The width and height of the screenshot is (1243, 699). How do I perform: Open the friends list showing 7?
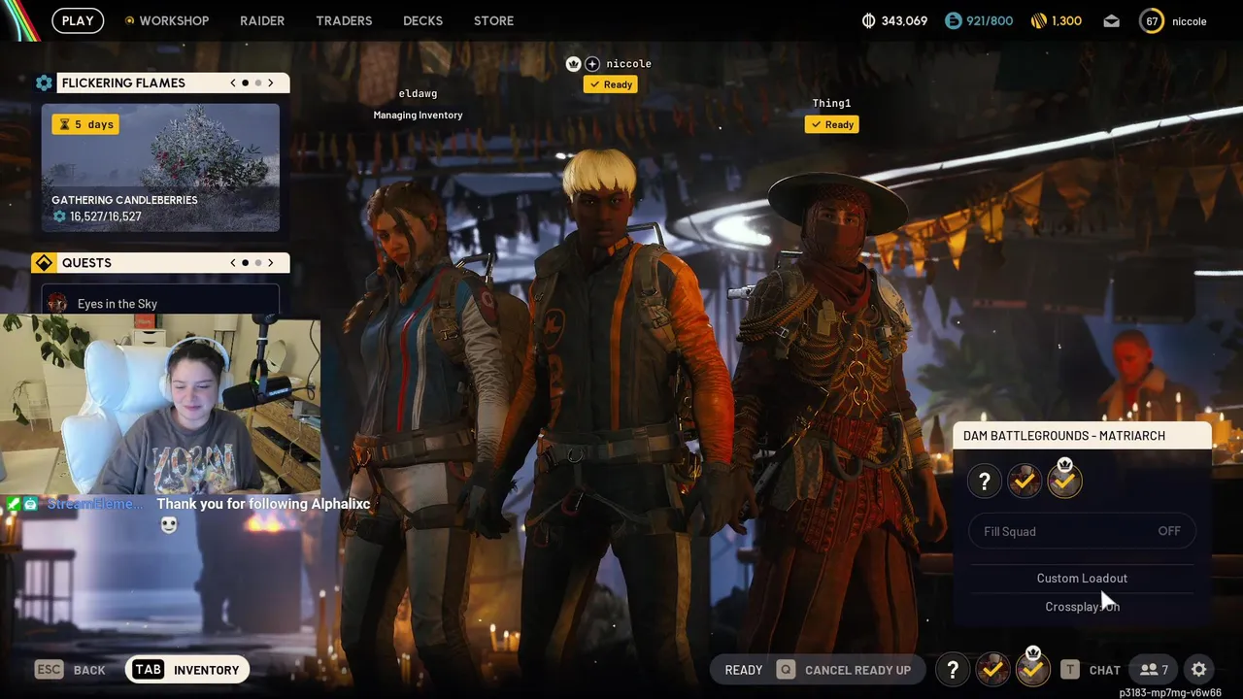pos(1154,670)
